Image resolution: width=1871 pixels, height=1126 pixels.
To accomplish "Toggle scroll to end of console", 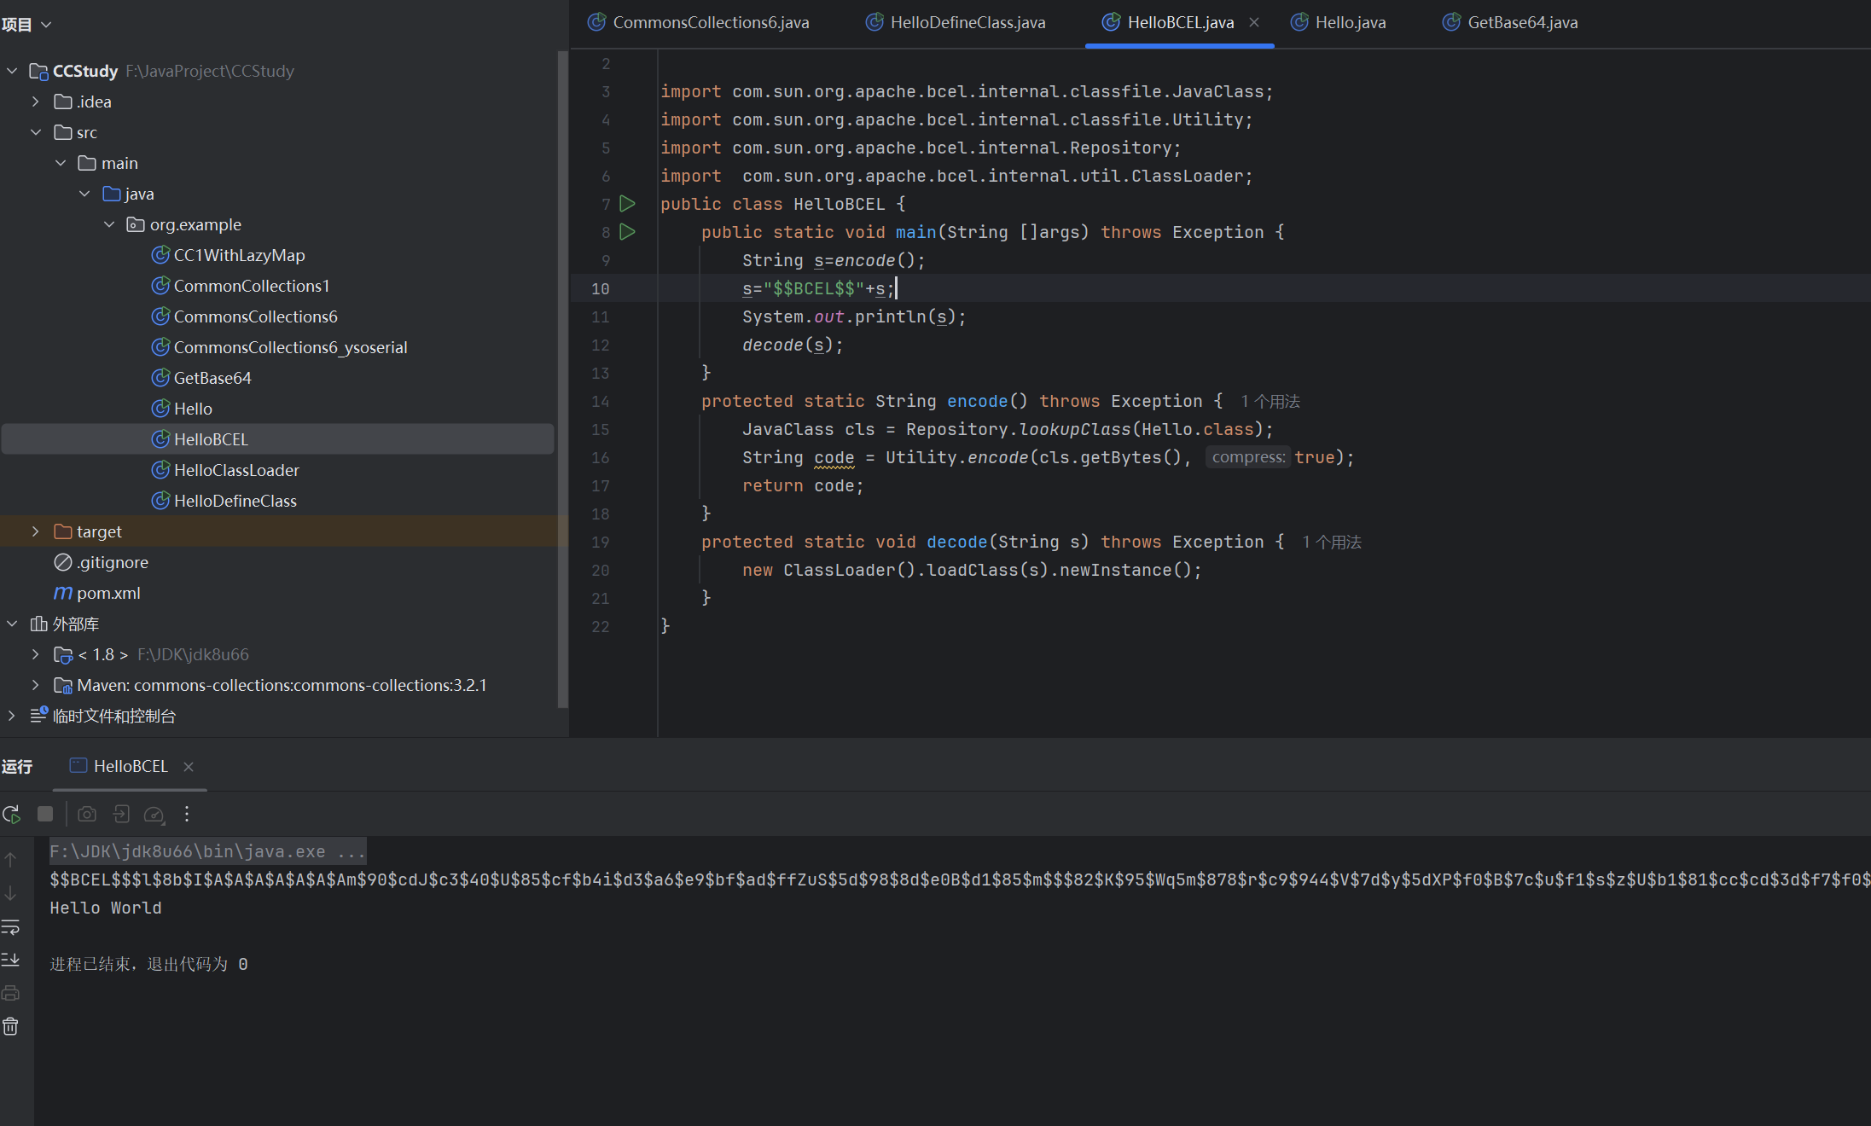I will click(x=10, y=960).
